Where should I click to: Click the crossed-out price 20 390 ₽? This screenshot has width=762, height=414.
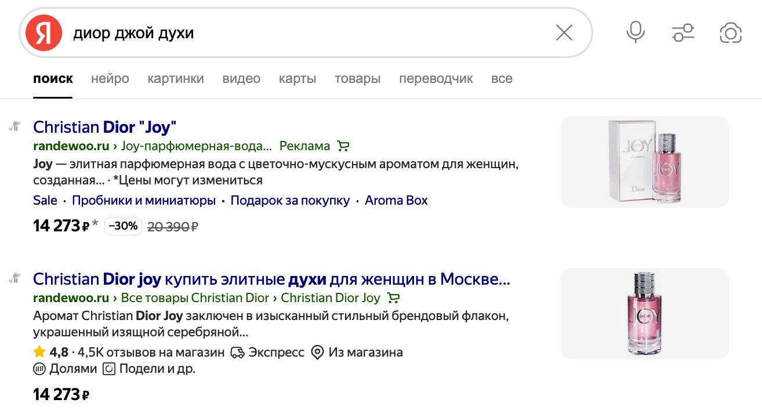173,227
